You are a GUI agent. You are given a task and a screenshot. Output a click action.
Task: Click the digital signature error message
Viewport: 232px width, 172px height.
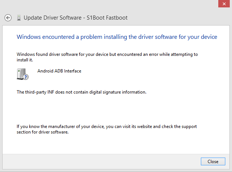[x=82, y=92]
